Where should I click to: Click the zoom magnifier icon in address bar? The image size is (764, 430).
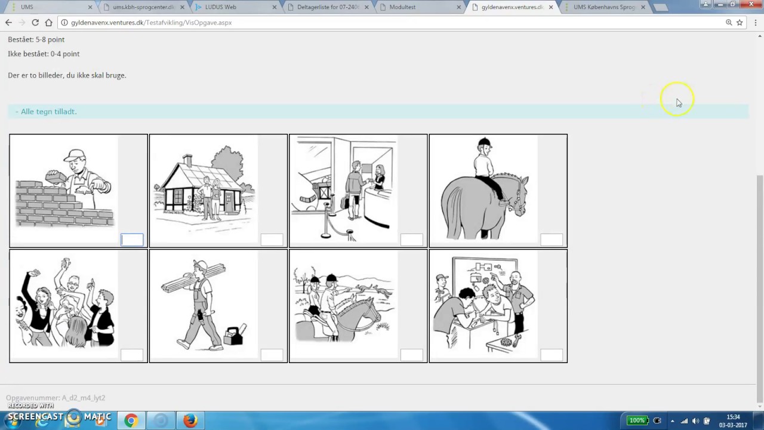pos(729,23)
